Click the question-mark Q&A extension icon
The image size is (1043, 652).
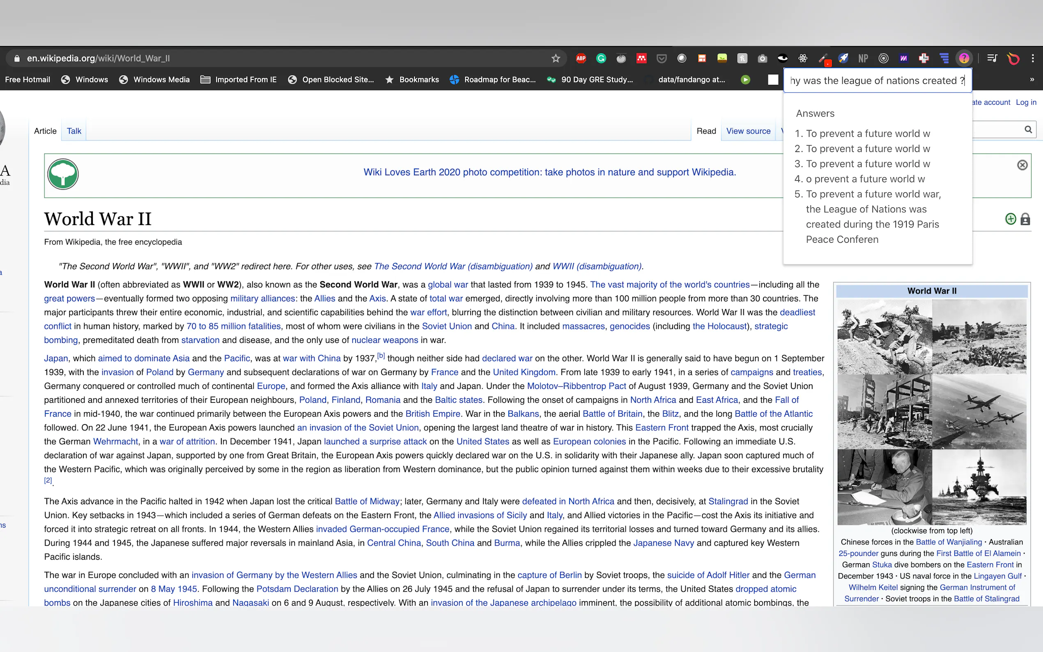coord(964,58)
